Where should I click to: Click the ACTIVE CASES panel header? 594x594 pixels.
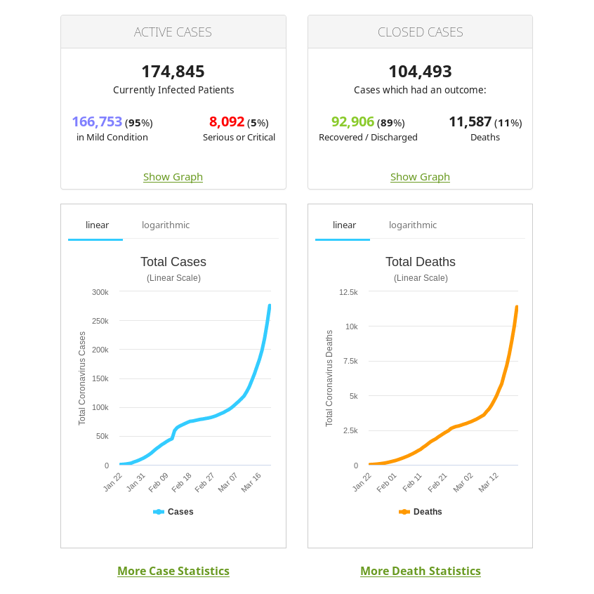tap(173, 32)
